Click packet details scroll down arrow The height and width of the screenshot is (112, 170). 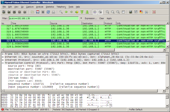(x=167, y=88)
